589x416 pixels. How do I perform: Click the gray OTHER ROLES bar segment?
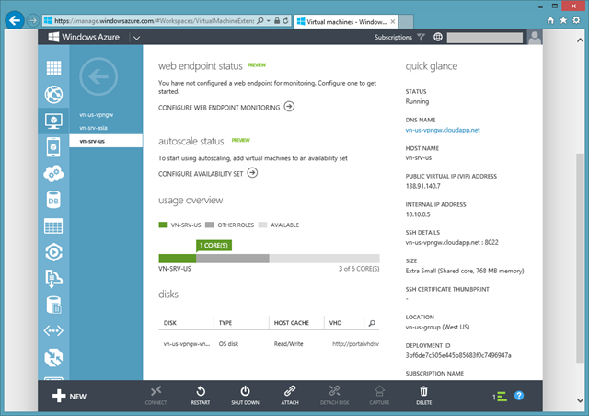click(x=233, y=259)
